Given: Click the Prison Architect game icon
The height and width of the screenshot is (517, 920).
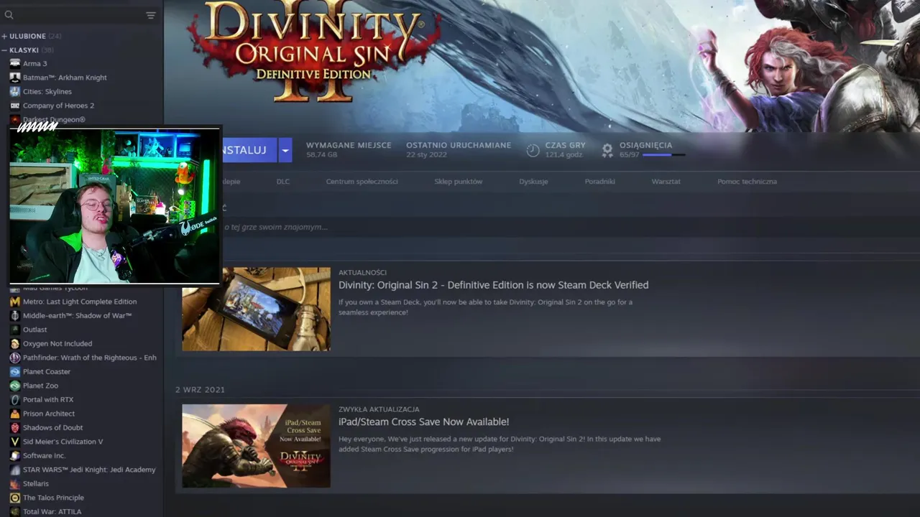Looking at the screenshot, I should coord(15,414).
